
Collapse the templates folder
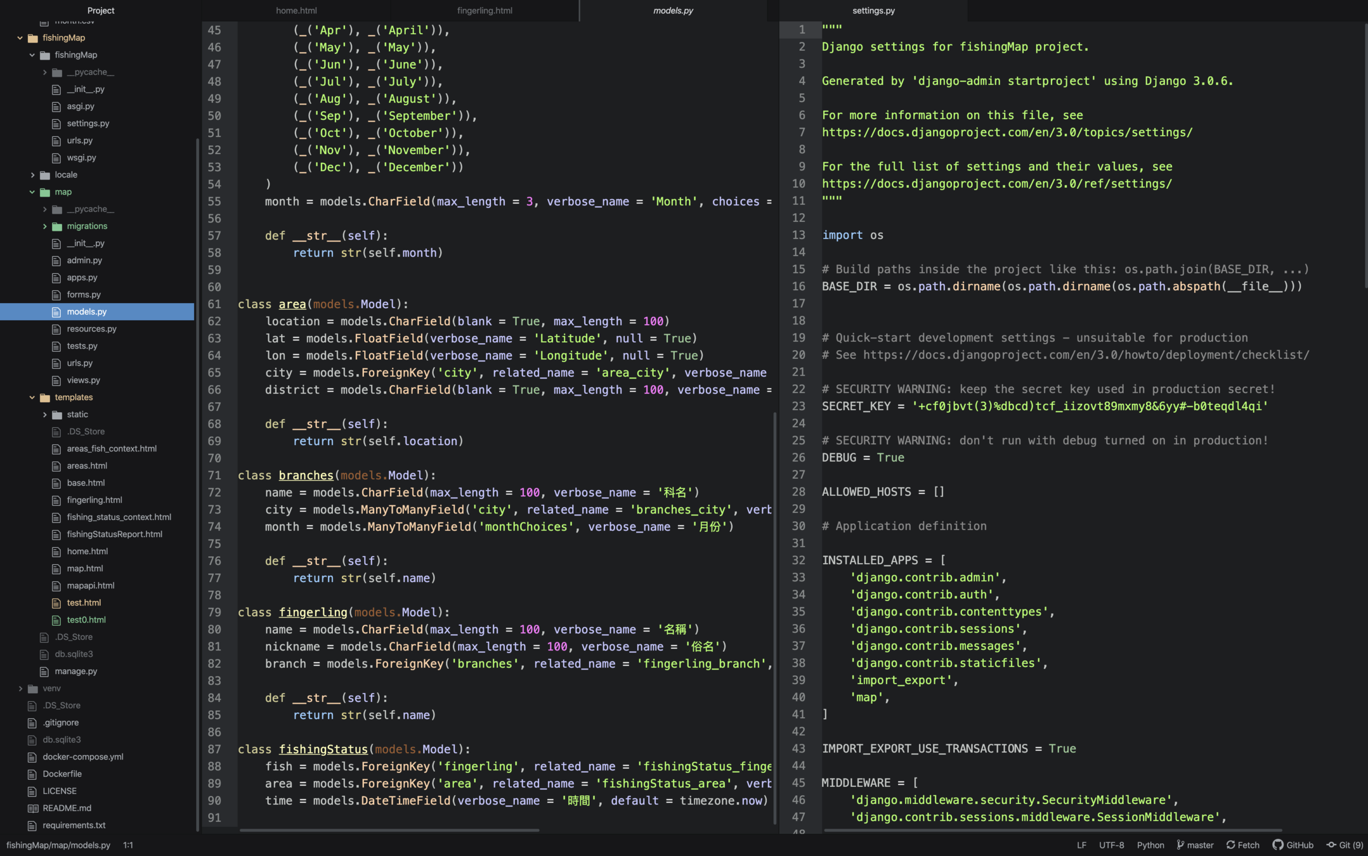(32, 397)
